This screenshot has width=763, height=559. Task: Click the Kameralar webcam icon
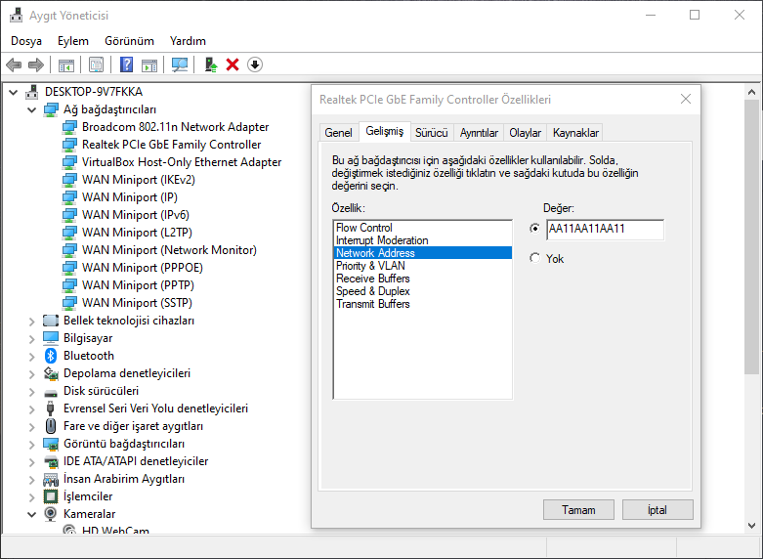click(x=50, y=514)
